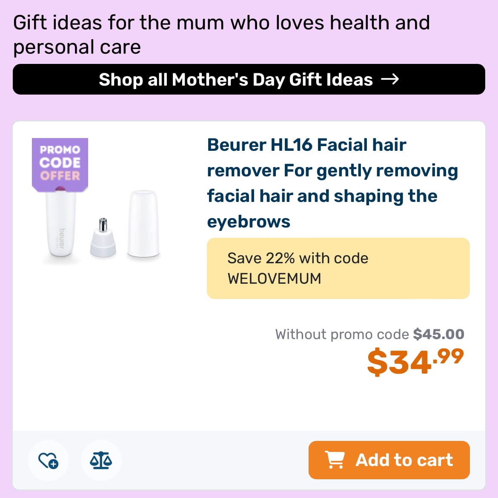Viewport: 498px width, 498px height.
Task: Shop all Mother's Day Gift Ideas
Action: 249,79
